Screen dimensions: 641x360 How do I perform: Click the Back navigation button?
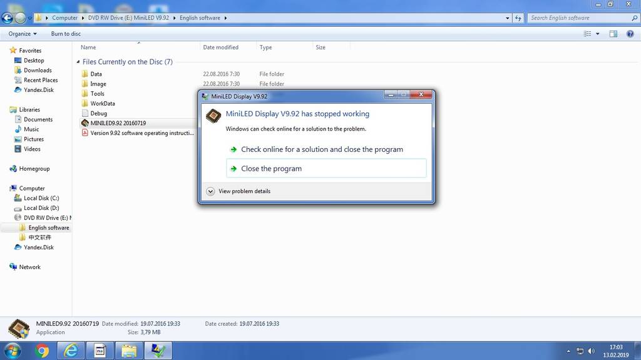pyautogui.click(x=8, y=18)
